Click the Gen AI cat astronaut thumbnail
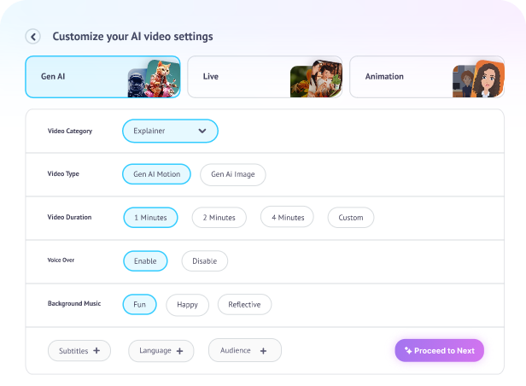The width and height of the screenshot is (526, 386). tap(154, 79)
